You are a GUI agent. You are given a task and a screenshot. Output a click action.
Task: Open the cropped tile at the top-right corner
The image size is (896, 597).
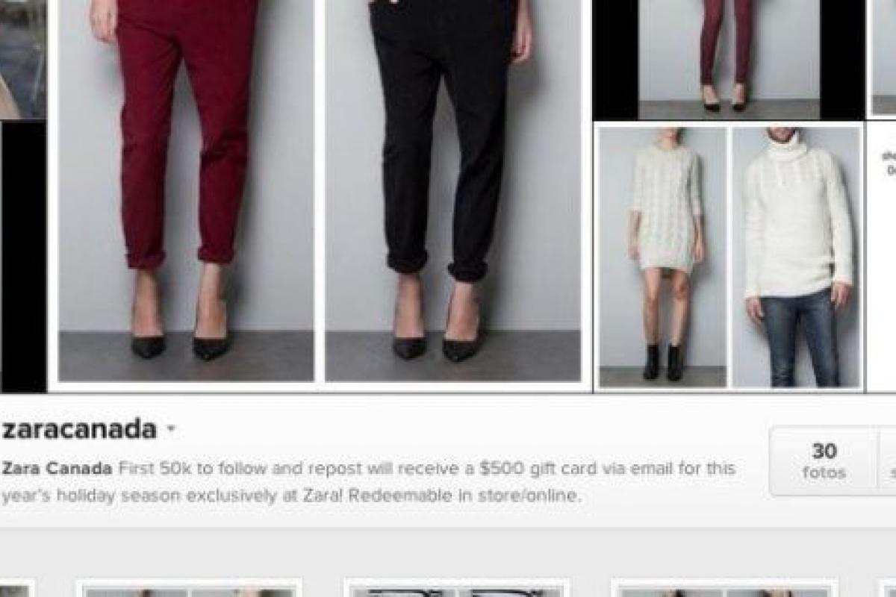pyautogui.click(x=883, y=58)
